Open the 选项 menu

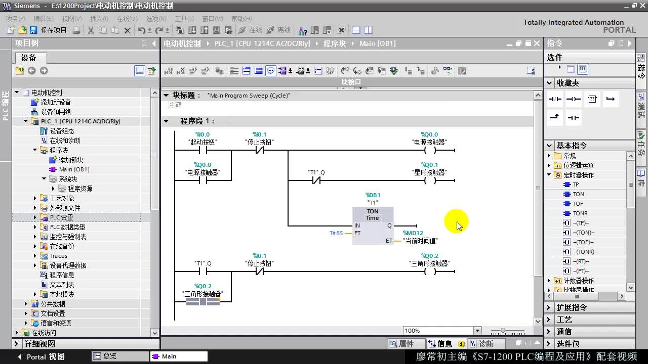tap(156, 19)
